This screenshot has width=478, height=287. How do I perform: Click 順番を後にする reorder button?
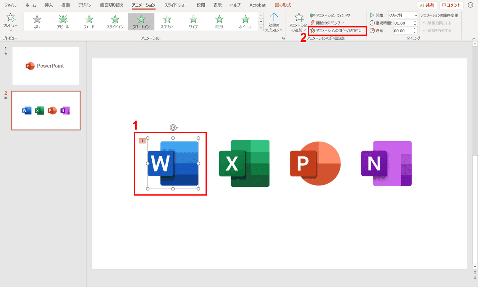click(437, 31)
